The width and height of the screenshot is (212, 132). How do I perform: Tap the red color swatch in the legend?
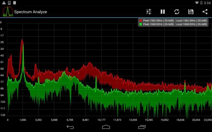(x=141, y=21)
